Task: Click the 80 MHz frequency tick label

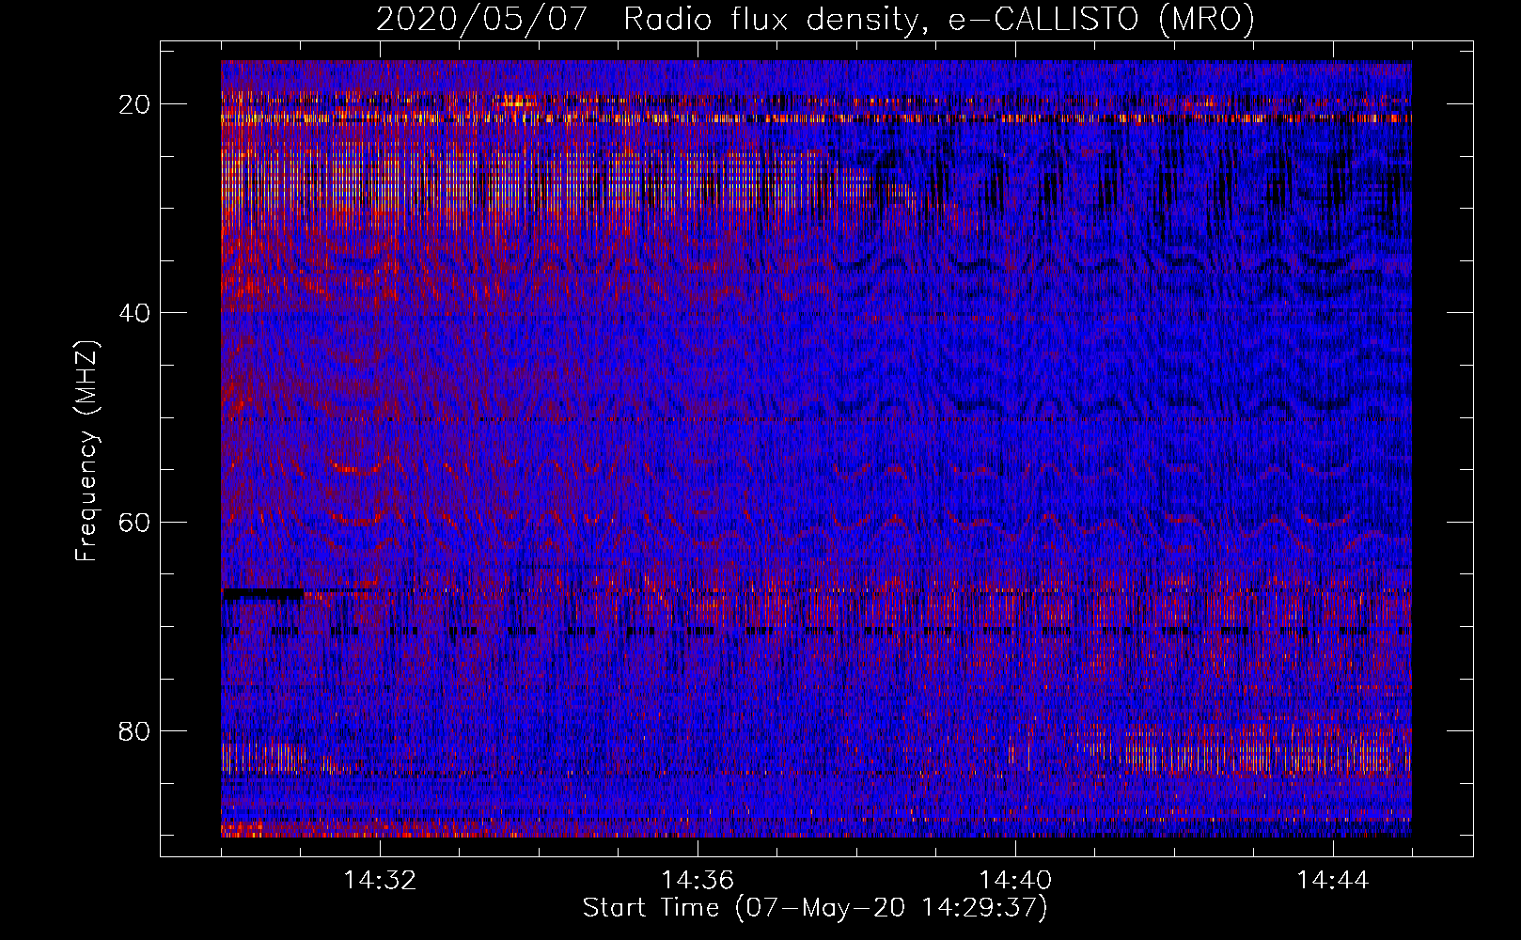Action: (x=134, y=731)
